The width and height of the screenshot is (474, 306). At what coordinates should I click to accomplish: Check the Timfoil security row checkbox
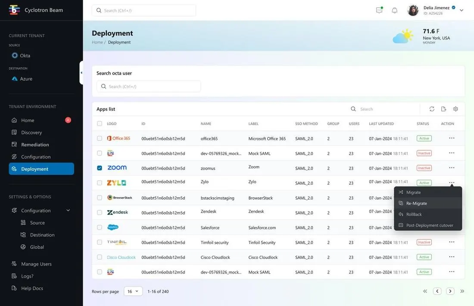[100, 242]
